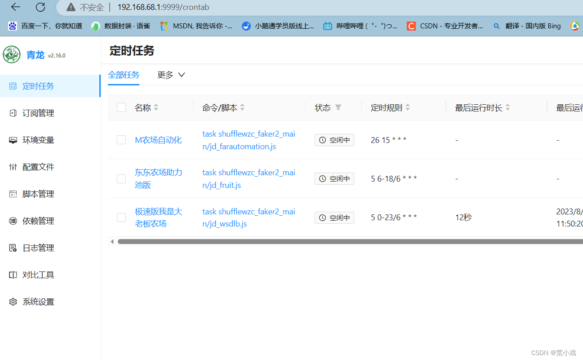This screenshot has width=583, height=360.
Task: Open the 状态 column filter
Action: tap(338, 107)
